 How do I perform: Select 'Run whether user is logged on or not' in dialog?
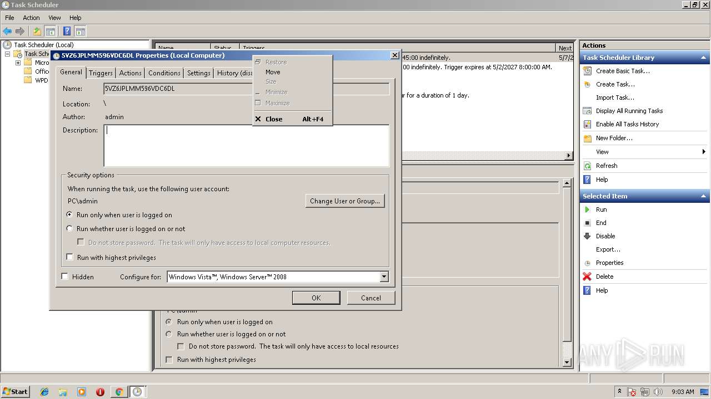click(x=69, y=228)
